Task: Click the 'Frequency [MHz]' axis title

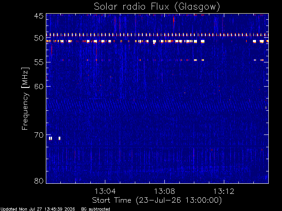Action: point(25,98)
